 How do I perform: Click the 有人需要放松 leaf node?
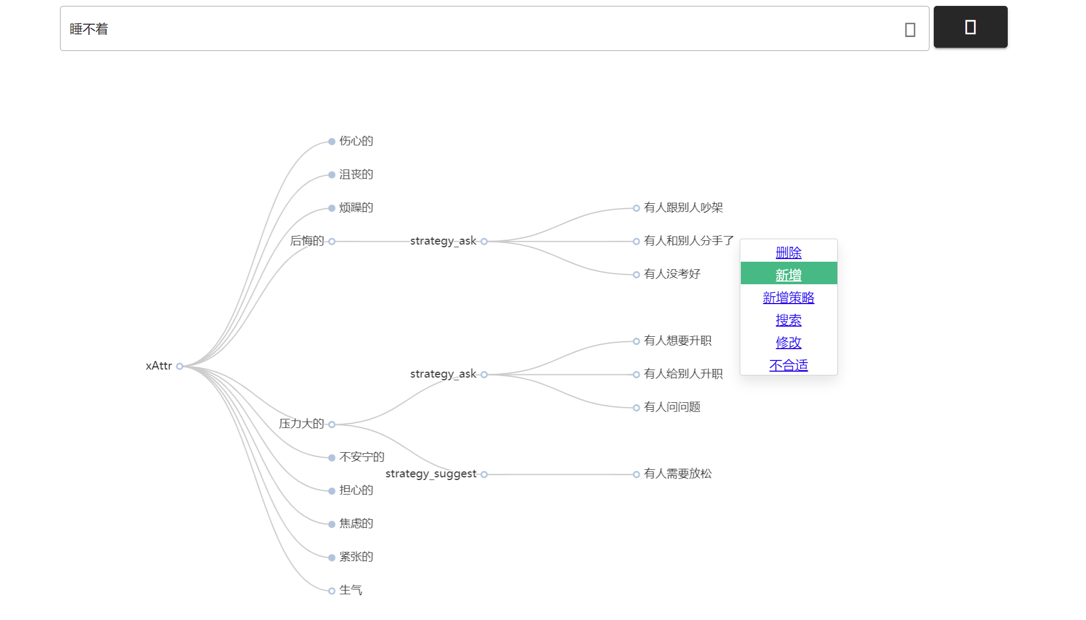636,474
